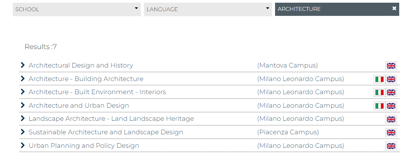Open Sustainable Architecture and Landscape Design link
The width and height of the screenshot is (412, 159).
tap(106, 132)
